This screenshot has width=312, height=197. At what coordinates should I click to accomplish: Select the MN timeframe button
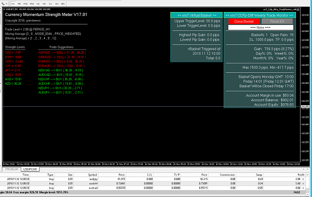point(63,4)
